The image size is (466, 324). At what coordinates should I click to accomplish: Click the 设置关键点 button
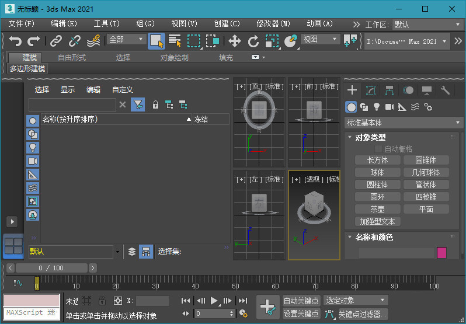[x=301, y=313]
